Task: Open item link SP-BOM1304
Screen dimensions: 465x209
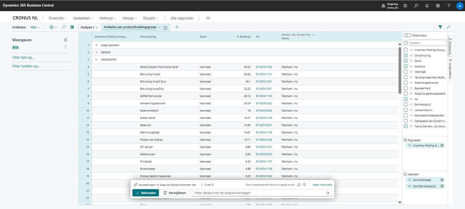Action: pos(264,67)
